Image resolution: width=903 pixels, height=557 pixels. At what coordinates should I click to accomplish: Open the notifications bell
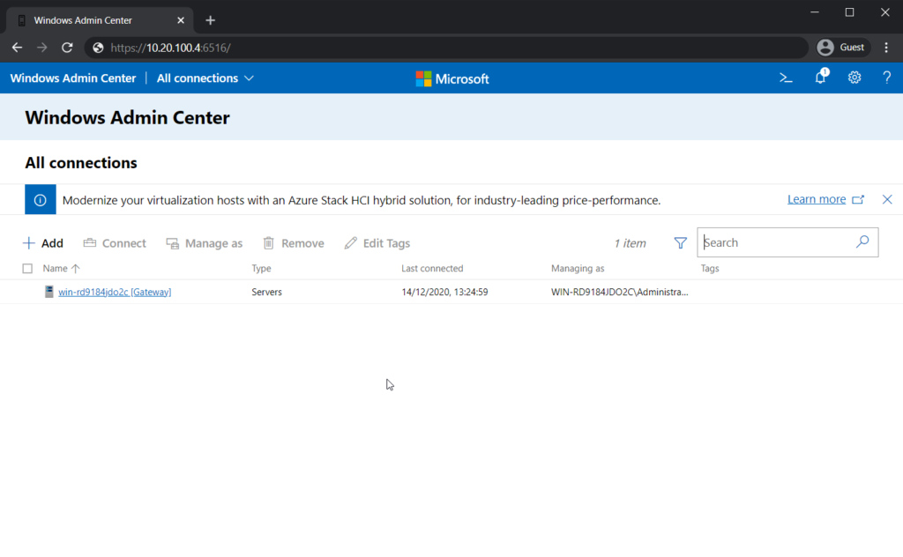820,78
